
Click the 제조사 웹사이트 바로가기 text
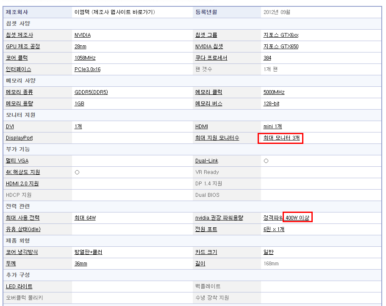tap(123, 12)
